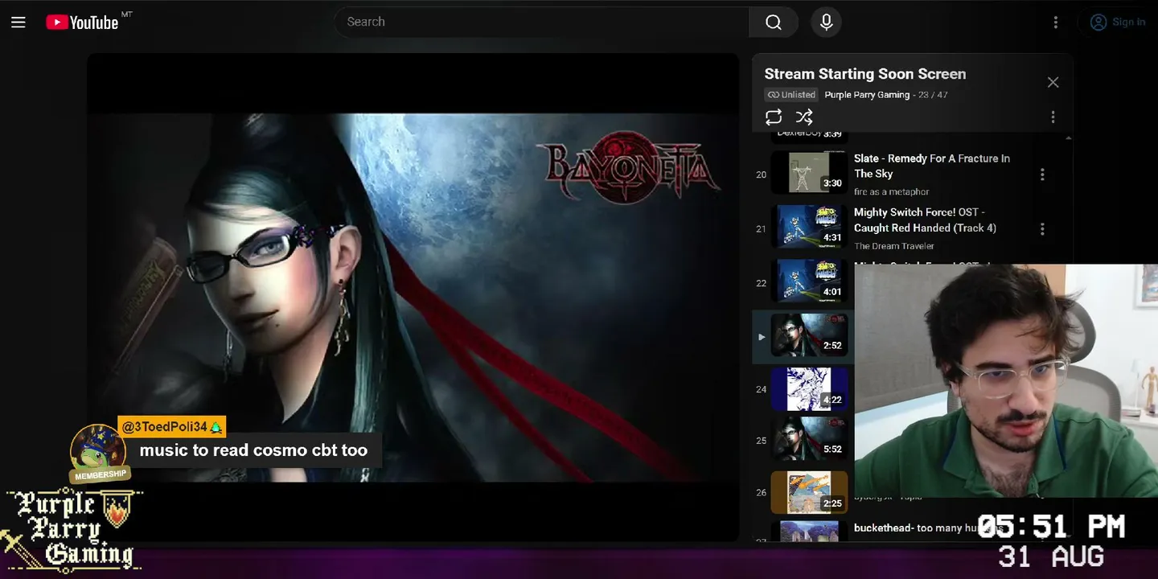Click the magnifier search button

(774, 22)
